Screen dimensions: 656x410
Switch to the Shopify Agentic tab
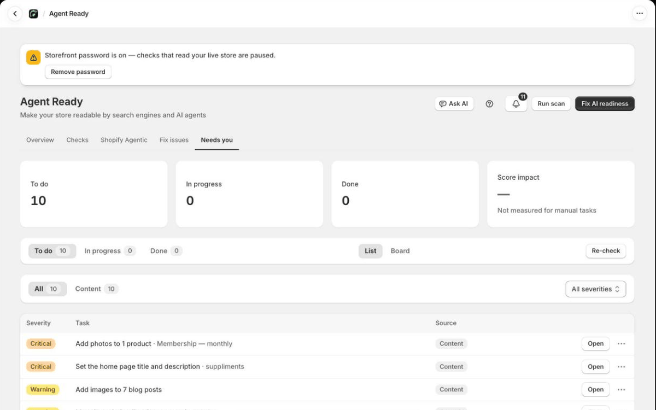124,140
